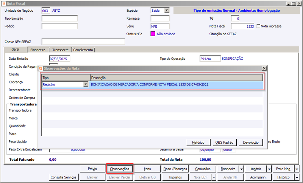The width and height of the screenshot is (303, 183).
Task: Close the Observações da Nota dialog
Action: click(x=264, y=68)
